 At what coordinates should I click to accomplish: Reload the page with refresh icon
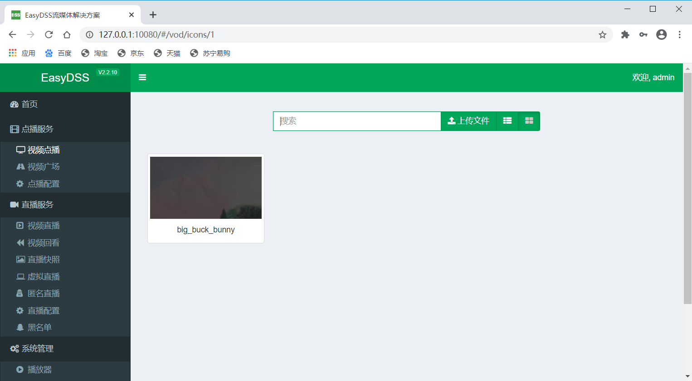(49, 34)
